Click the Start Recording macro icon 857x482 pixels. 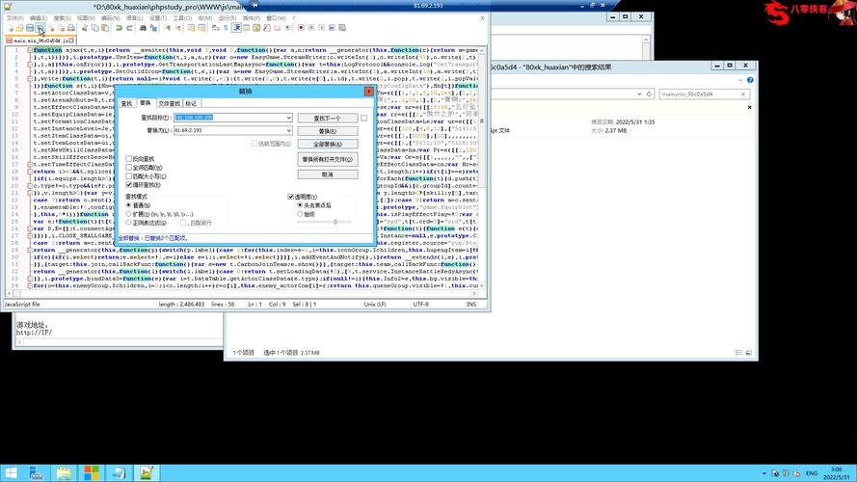click(301, 28)
